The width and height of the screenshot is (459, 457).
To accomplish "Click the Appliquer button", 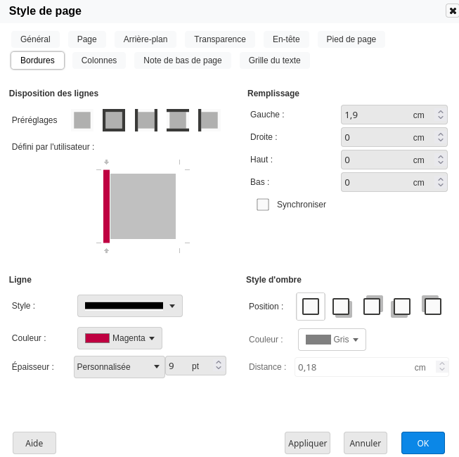I will [307, 443].
